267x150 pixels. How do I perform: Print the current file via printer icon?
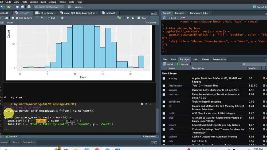[x=29, y=7]
